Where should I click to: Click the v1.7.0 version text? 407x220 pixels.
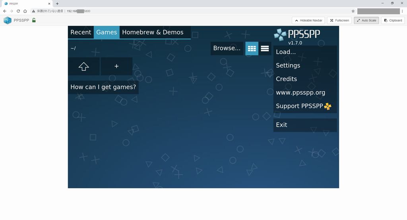pyautogui.click(x=295, y=43)
